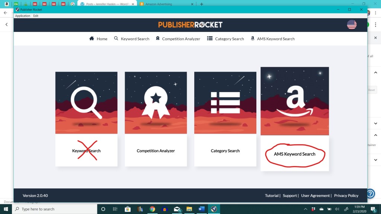Click the magnifying glass Keyword Search tile image
This screenshot has width=381, height=214.
click(x=86, y=103)
